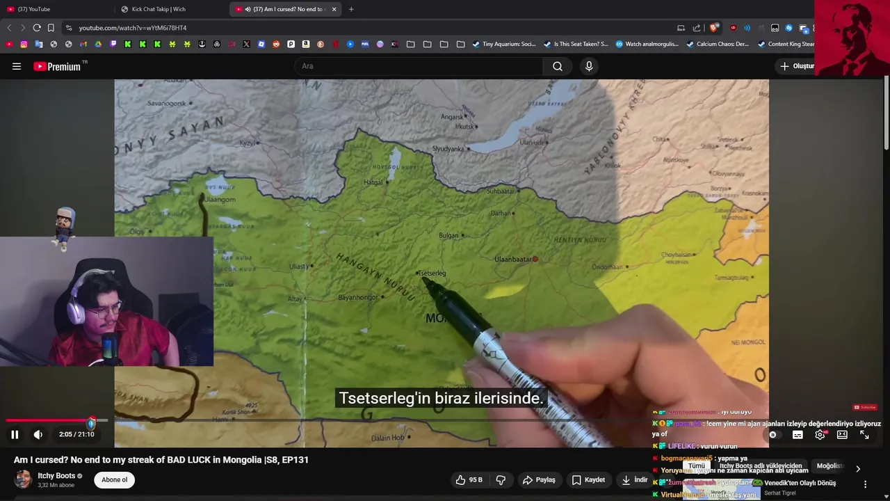Viewport: 890px width, 501px height.
Task: Open the Twitch bookmark icon
Action: (113, 44)
